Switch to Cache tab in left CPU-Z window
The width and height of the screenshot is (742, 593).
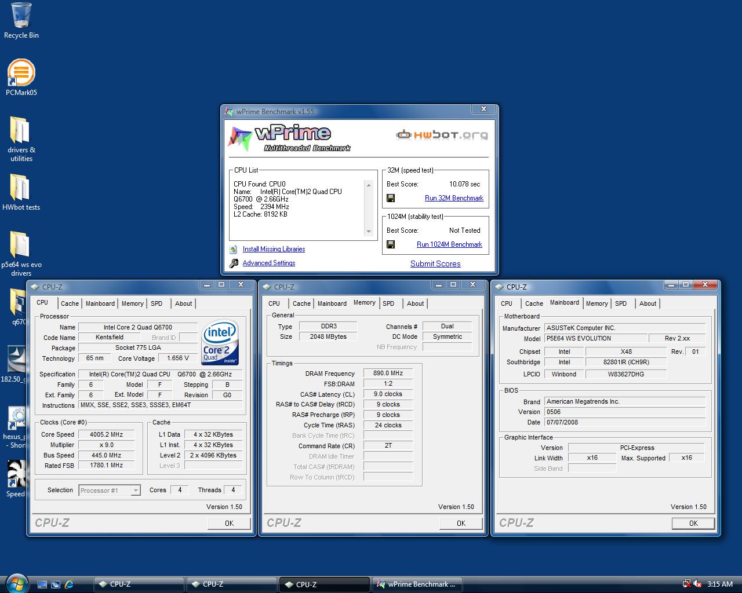[x=70, y=303]
